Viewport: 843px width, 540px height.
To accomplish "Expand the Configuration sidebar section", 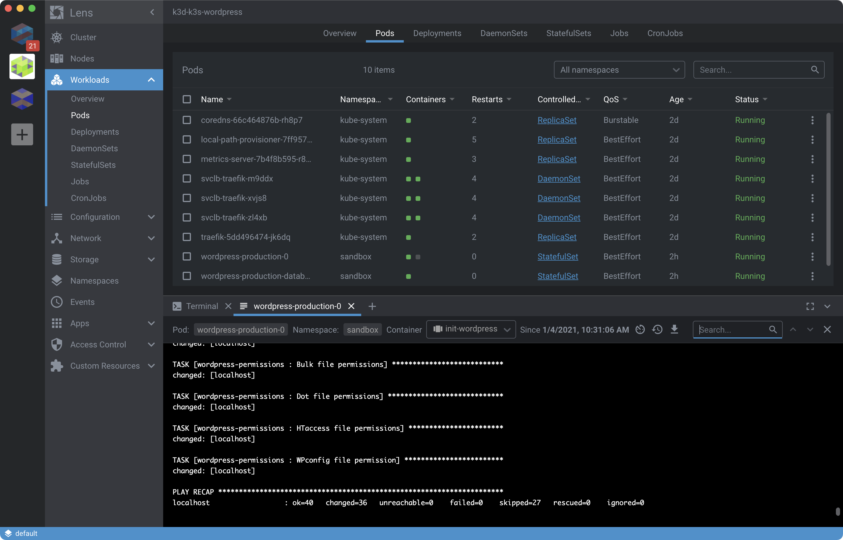I will 151,217.
